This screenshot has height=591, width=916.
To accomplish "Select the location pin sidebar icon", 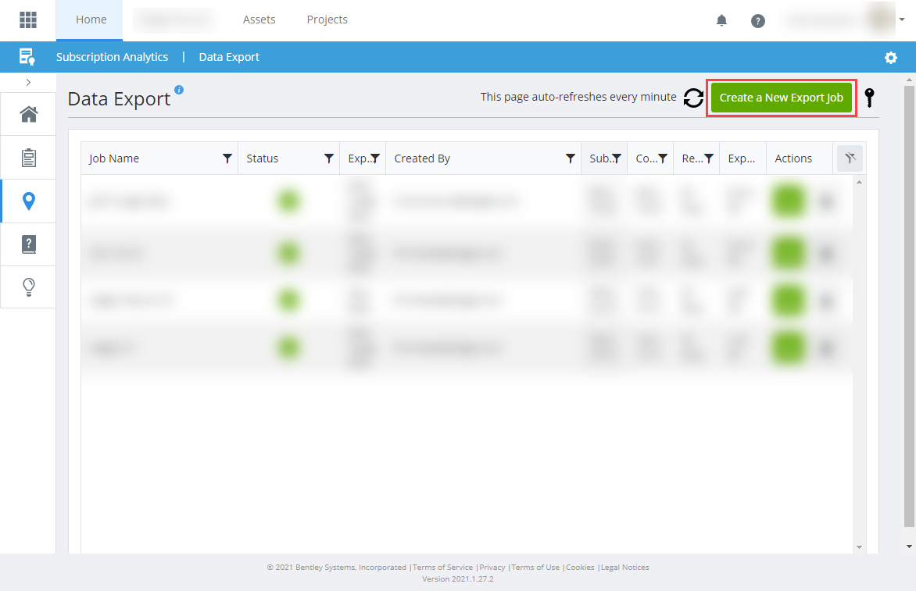I will (28, 201).
